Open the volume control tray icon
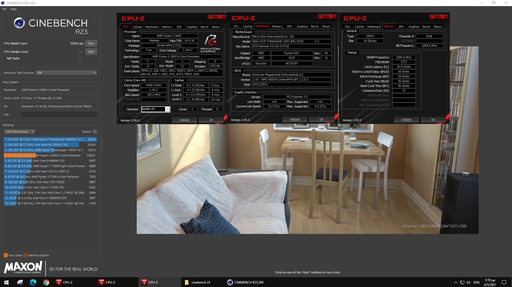Screen dimensions: 512x287 click(468, 283)
